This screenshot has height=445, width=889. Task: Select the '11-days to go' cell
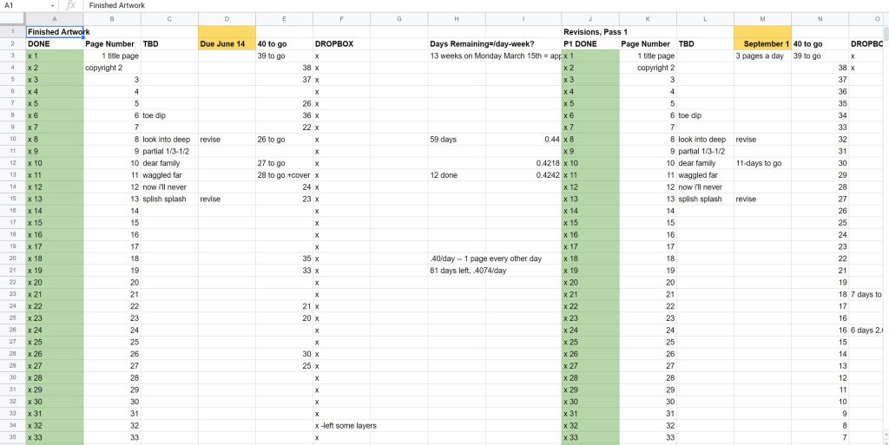pyautogui.click(x=762, y=163)
